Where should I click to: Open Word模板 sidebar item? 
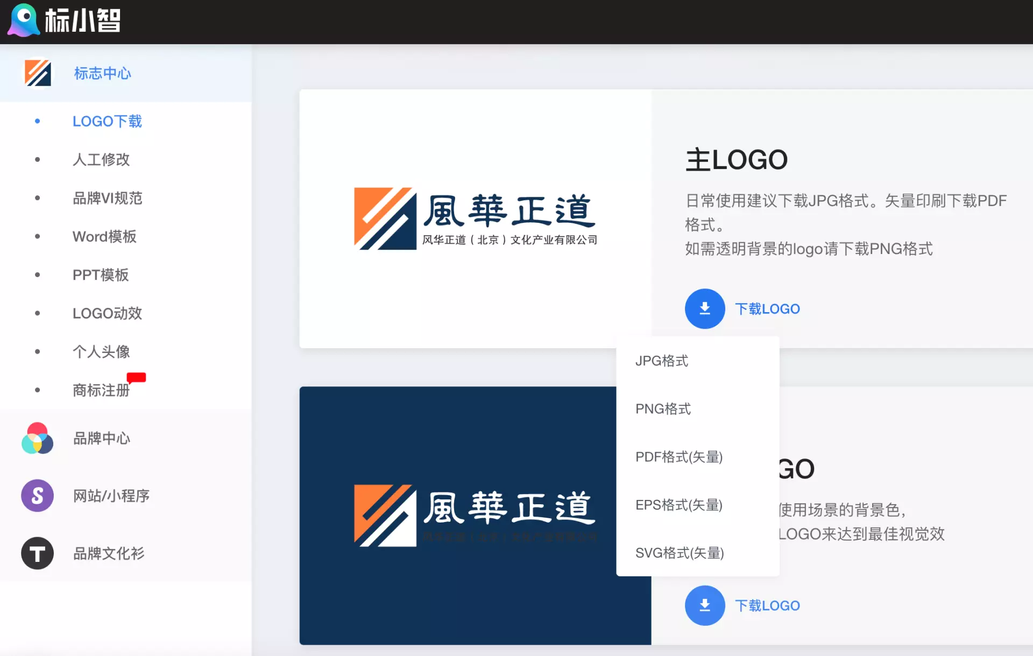(x=104, y=236)
